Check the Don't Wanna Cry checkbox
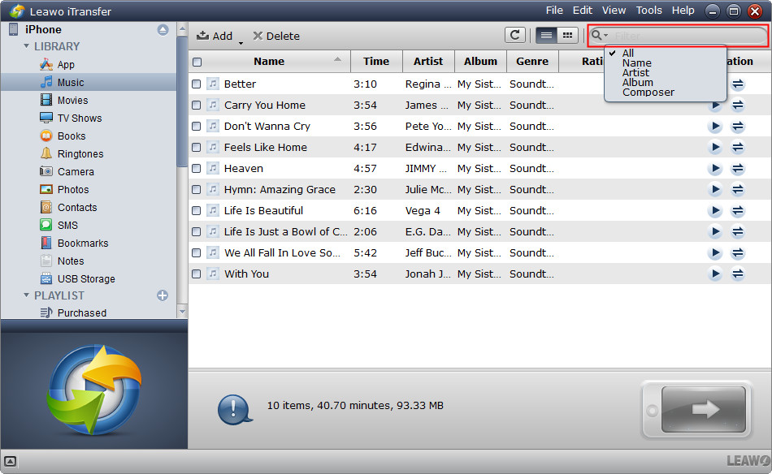This screenshot has width=772, height=474. (x=196, y=127)
